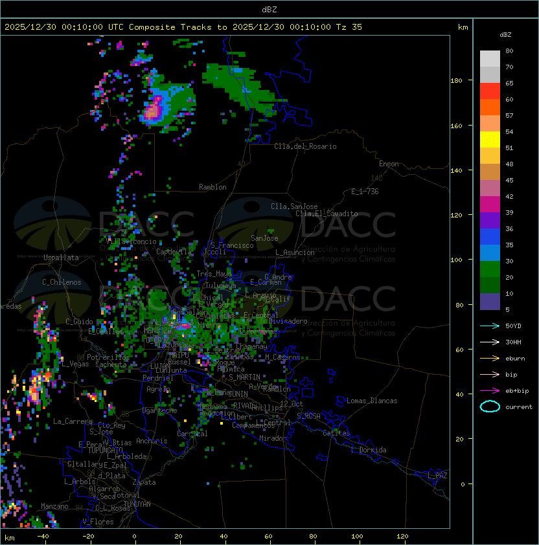Click the dBZ heading above the color scale

[505, 35]
